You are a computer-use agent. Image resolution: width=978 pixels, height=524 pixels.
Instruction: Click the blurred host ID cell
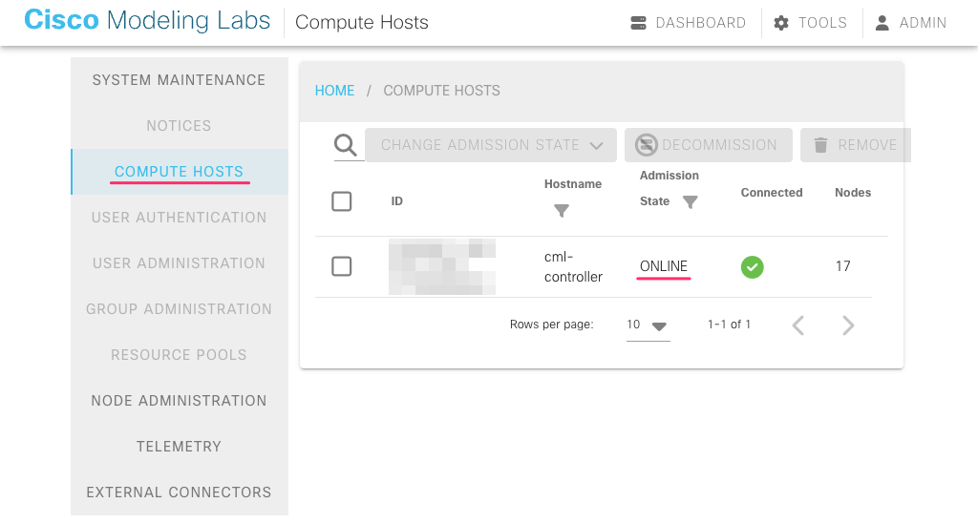pos(441,266)
